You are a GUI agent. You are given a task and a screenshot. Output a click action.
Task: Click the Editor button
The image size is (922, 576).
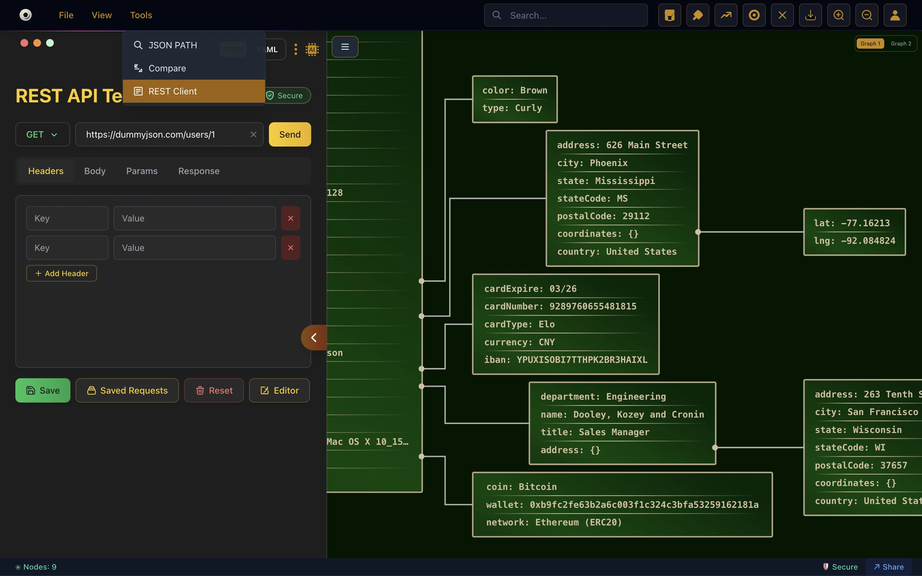coord(279,390)
